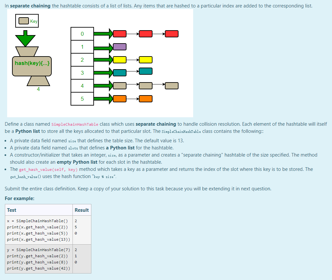Click the green arrow next to slot 0

pos(102,33)
